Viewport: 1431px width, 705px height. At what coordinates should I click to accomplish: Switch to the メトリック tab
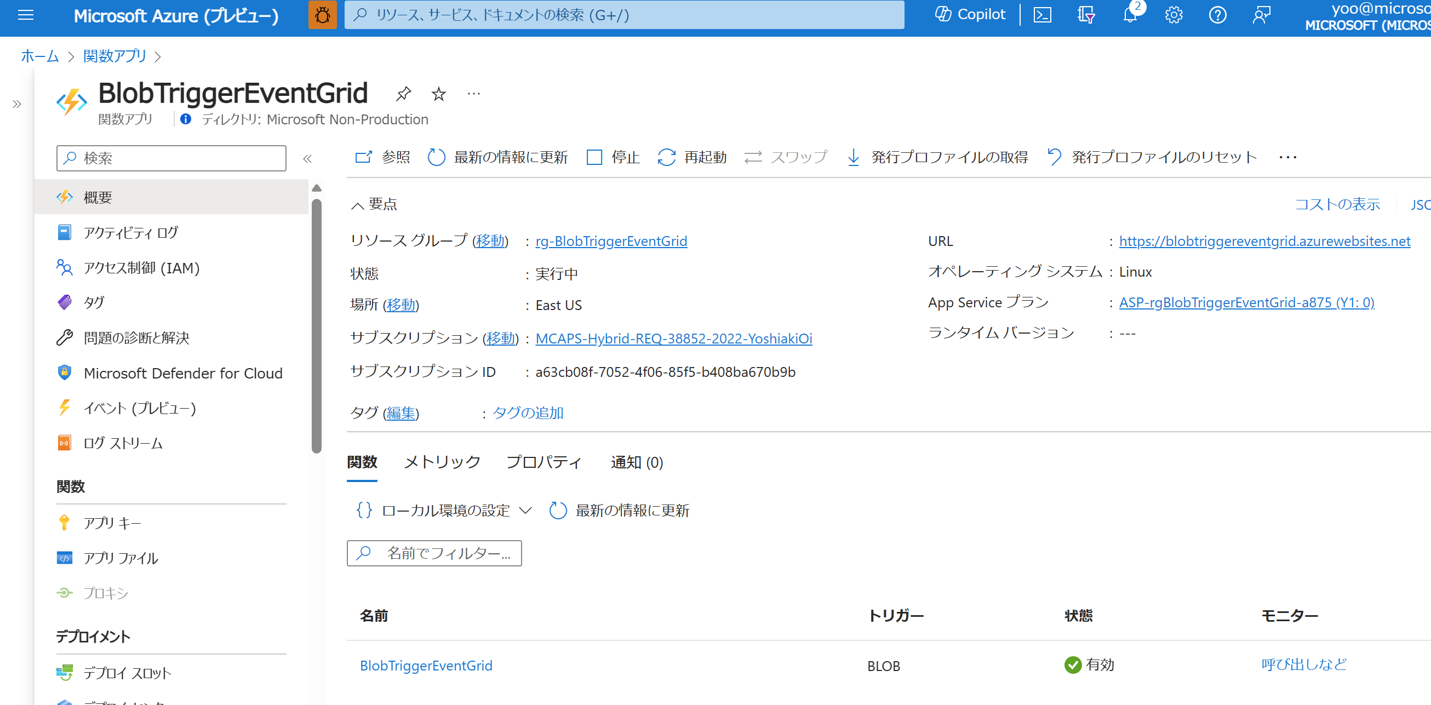tap(442, 462)
